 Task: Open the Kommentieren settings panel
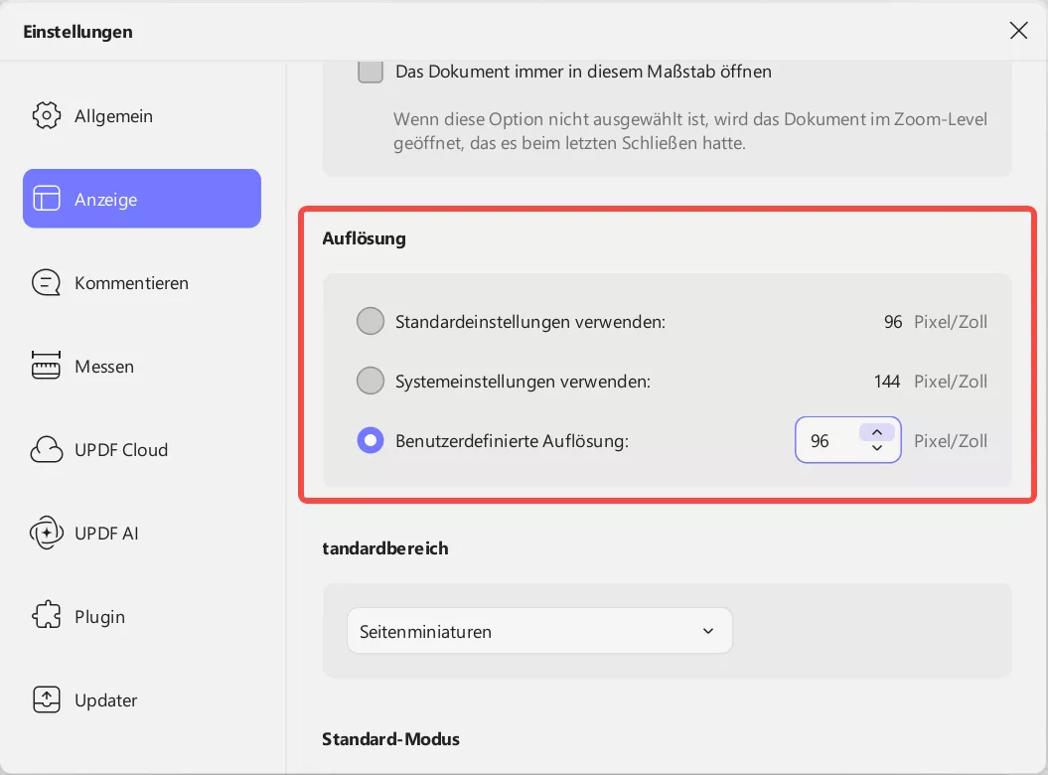coord(131,282)
